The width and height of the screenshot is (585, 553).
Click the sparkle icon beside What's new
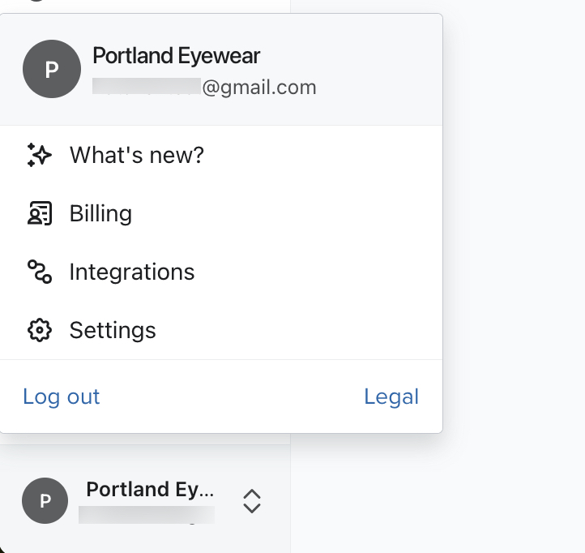coord(39,155)
